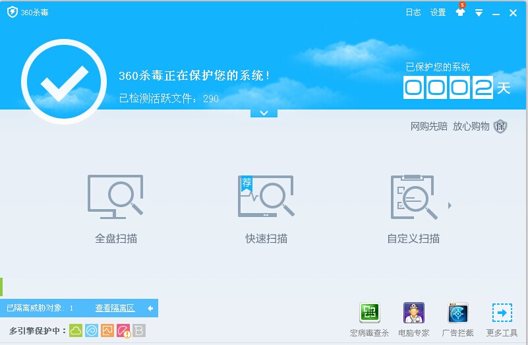
Task: Open 更多工具 more tools
Action: pyautogui.click(x=502, y=320)
